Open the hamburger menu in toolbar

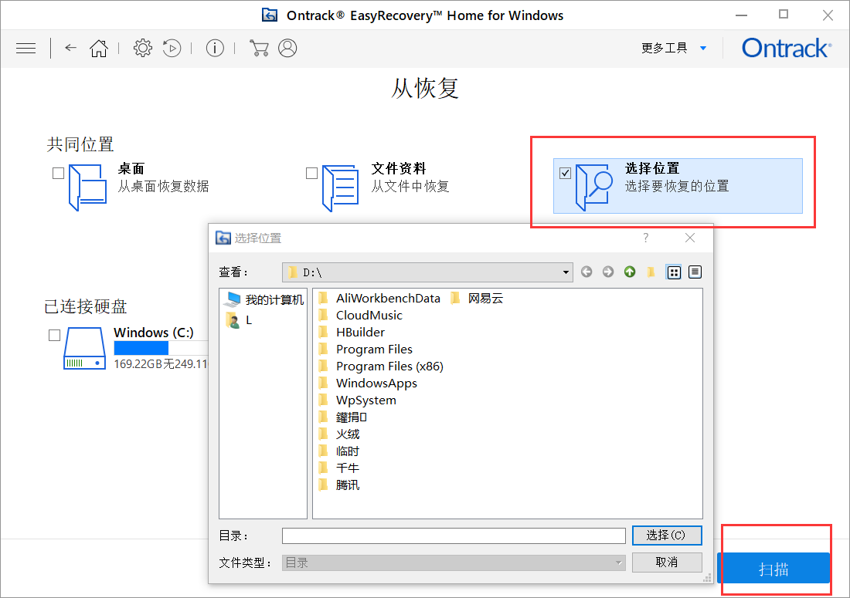click(26, 48)
